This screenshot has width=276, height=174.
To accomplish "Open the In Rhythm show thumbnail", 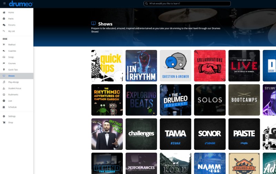I will pyautogui.click(x=141, y=65).
